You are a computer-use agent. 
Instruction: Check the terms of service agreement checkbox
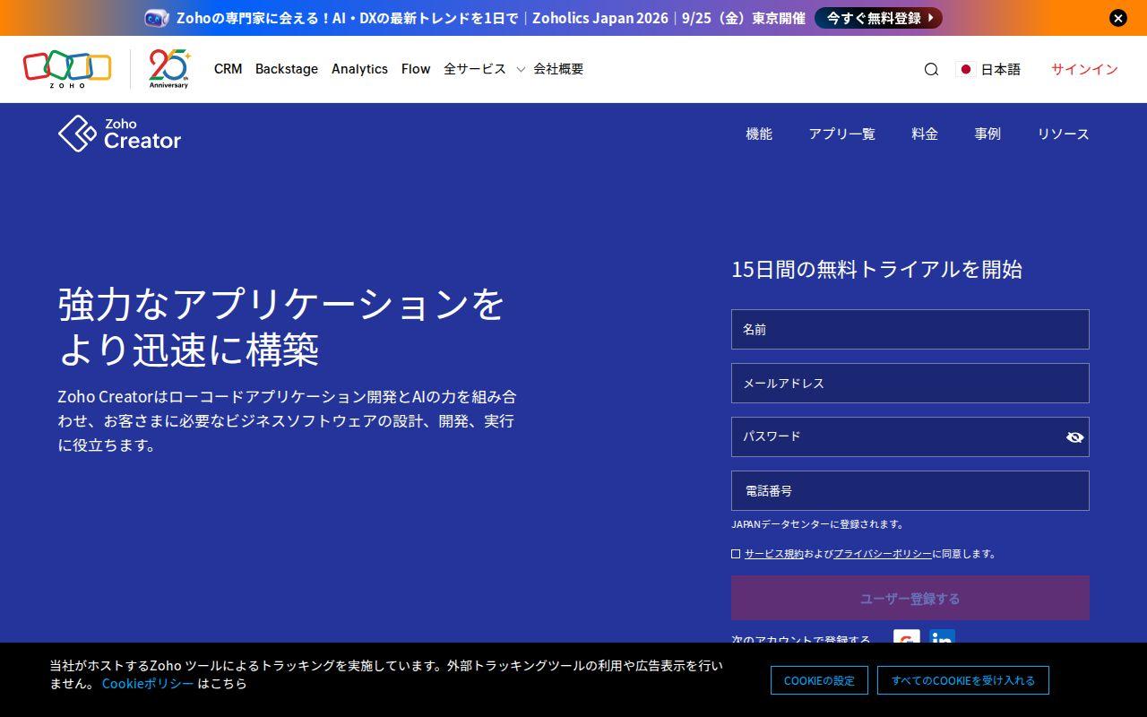[736, 554]
